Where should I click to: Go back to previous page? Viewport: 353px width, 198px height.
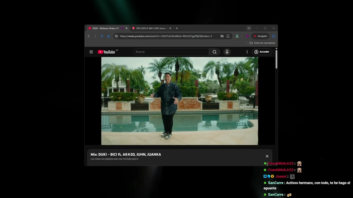[89, 36]
